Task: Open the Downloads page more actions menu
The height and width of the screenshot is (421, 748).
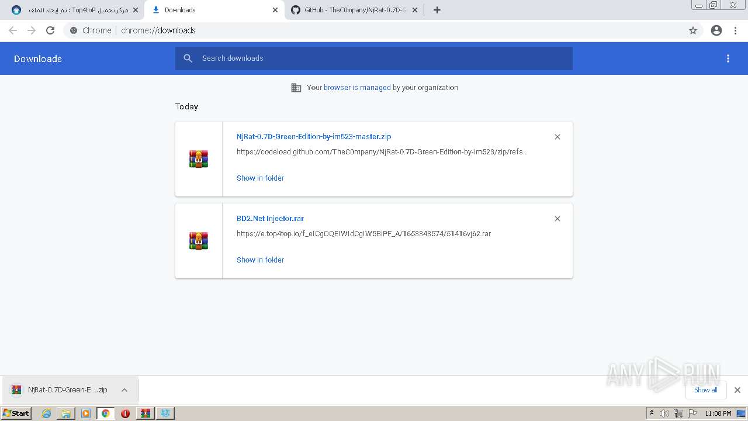Action: click(x=728, y=58)
